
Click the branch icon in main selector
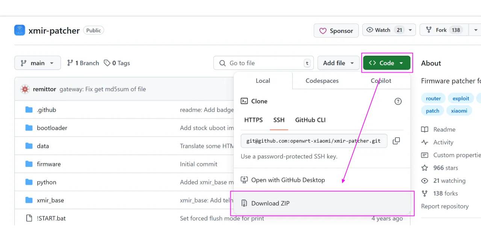pyautogui.click(x=24, y=63)
